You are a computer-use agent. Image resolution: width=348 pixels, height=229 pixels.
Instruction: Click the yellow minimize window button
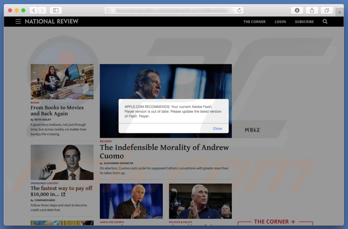[17, 11]
